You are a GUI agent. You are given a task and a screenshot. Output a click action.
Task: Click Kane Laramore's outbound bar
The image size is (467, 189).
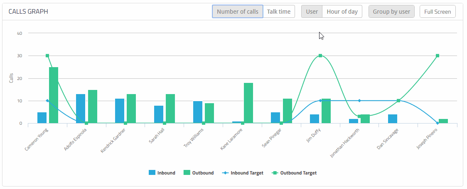[248, 103]
